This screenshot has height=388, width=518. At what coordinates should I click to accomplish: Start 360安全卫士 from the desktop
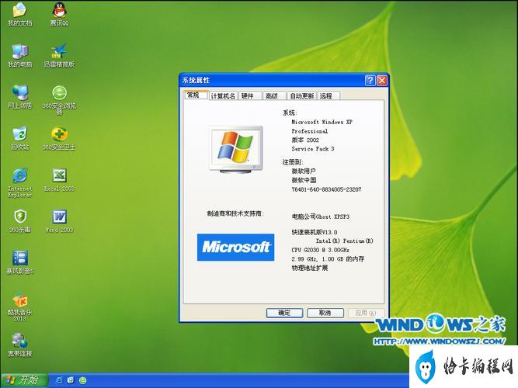tap(60, 137)
